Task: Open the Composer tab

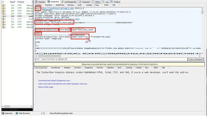Action: [x=84, y=2]
